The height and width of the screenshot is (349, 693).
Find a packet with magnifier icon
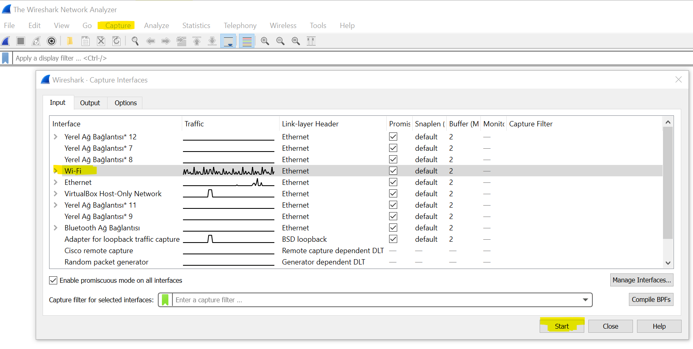point(135,41)
